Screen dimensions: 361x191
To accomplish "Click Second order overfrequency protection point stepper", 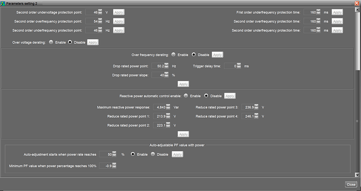I will (100, 21).
